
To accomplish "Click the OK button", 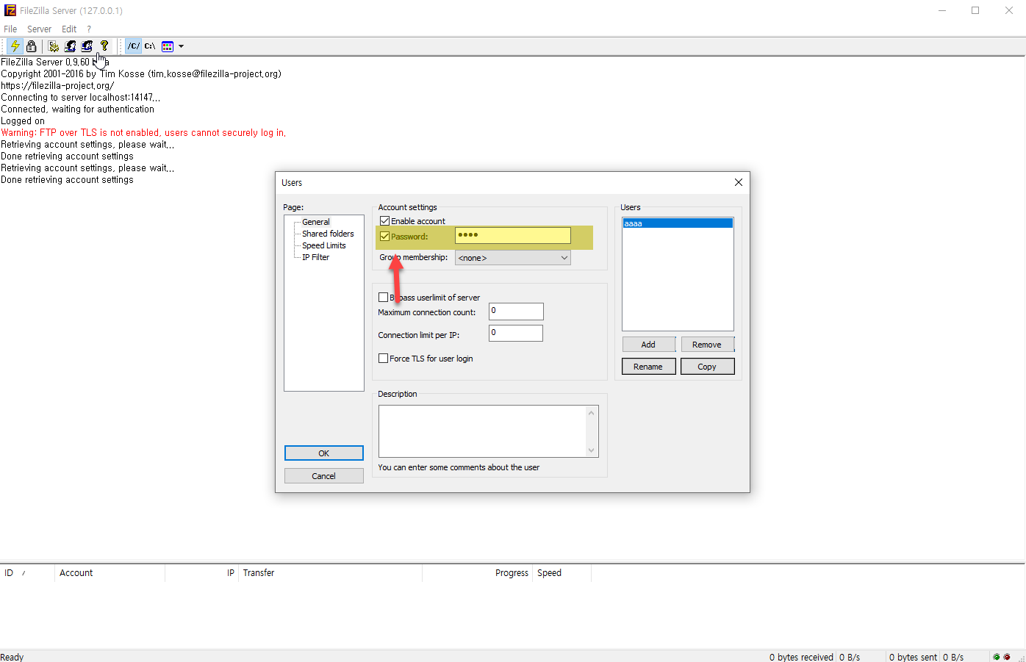I will pyautogui.click(x=324, y=453).
